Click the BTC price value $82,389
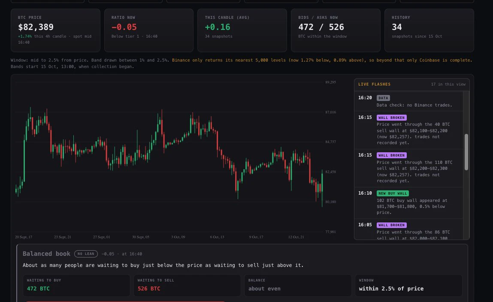This screenshot has width=493, height=302. pyautogui.click(x=36, y=27)
